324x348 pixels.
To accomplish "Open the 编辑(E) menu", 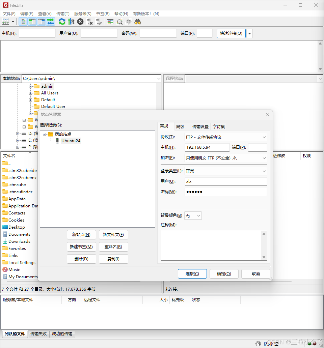I will [27, 14].
